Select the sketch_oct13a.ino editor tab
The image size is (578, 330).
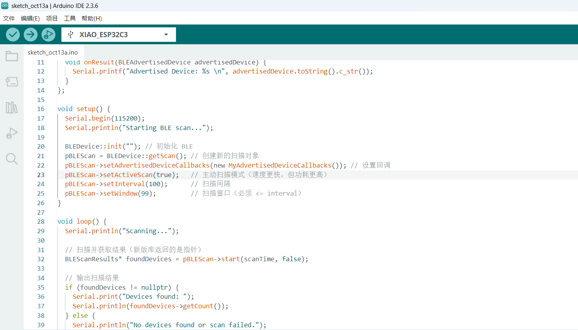[x=53, y=52]
